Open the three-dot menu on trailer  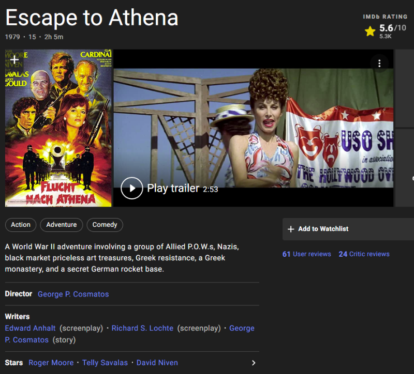pyautogui.click(x=379, y=64)
